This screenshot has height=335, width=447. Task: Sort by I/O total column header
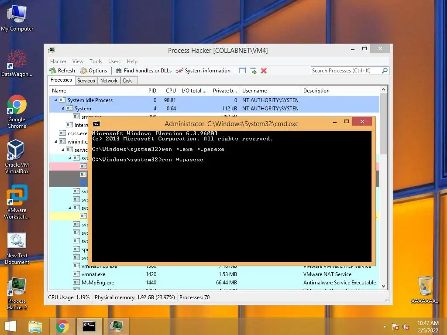tap(193, 91)
